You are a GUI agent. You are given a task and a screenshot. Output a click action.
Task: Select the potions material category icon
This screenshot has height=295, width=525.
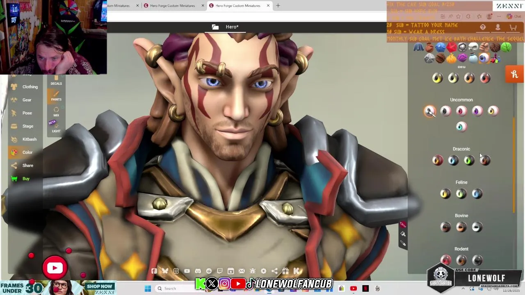[495, 59]
